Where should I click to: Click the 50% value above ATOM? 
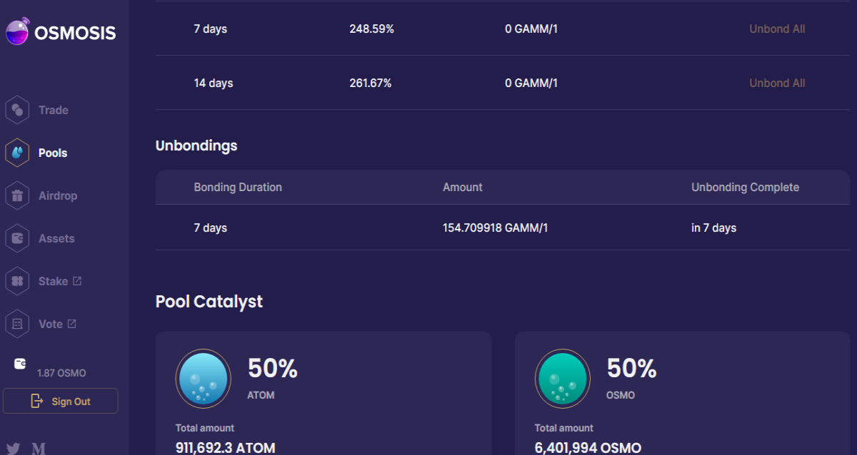273,369
